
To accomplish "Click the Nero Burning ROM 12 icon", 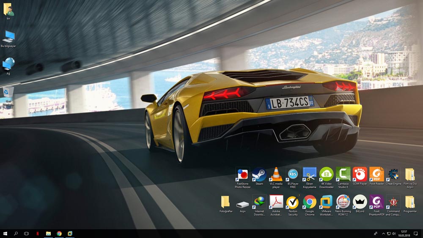I will click(343, 202).
